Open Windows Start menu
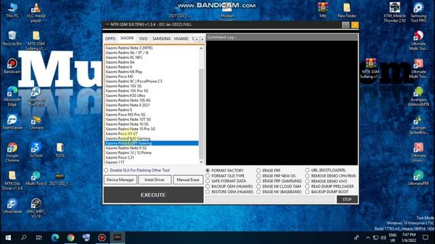The width and height of the screenshot is (435, 244). click(8, 237)
